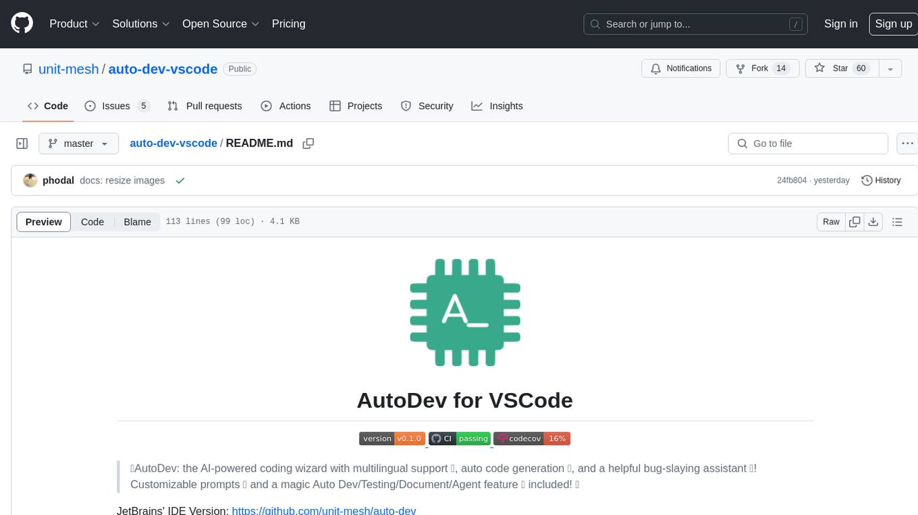
Task: View commit check status checkmark
Action: pos(180,181)
